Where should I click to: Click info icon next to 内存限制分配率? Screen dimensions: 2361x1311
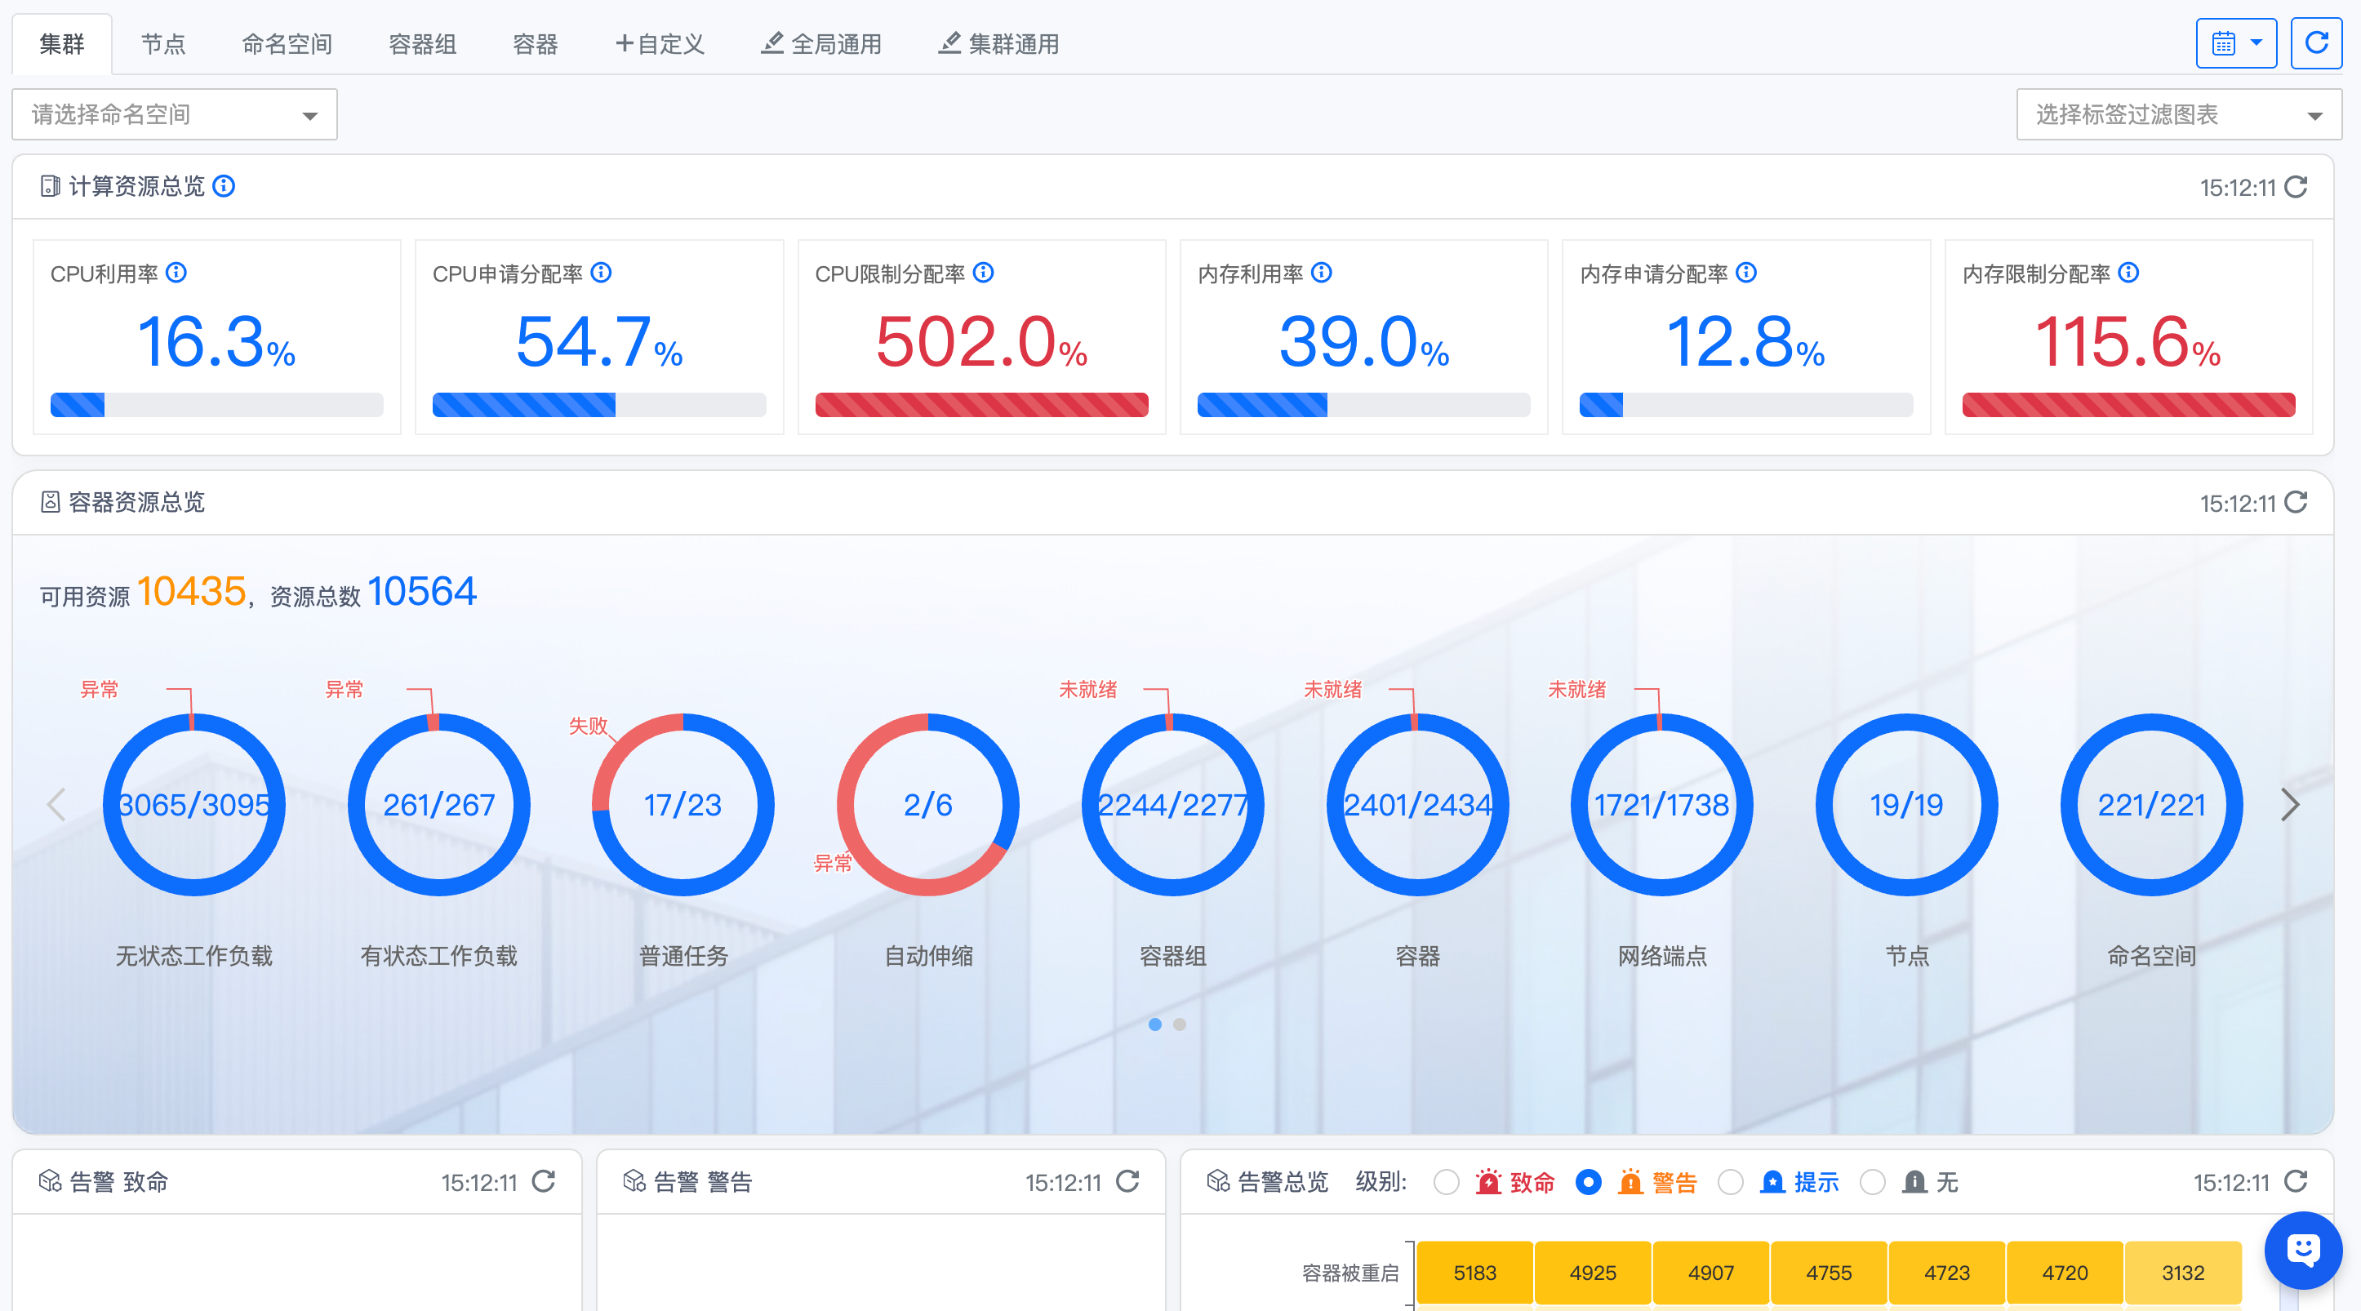2129,272
